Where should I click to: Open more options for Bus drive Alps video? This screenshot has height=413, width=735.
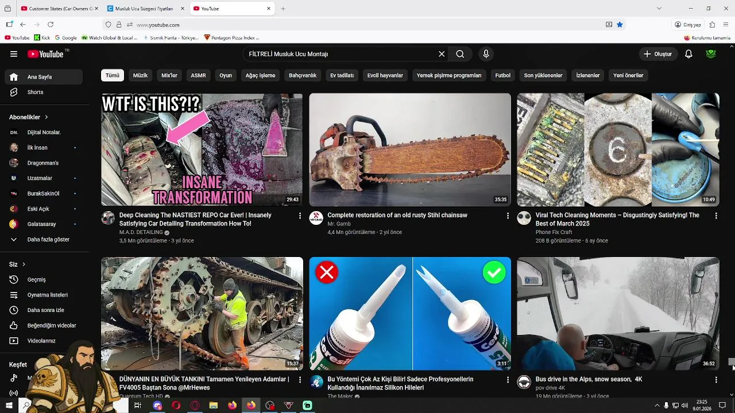coord(716,380)
